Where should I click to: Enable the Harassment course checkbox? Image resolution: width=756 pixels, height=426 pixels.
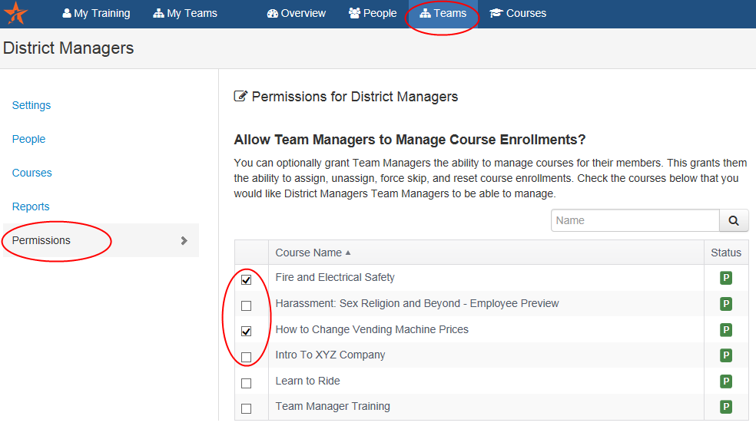(247, 305)
